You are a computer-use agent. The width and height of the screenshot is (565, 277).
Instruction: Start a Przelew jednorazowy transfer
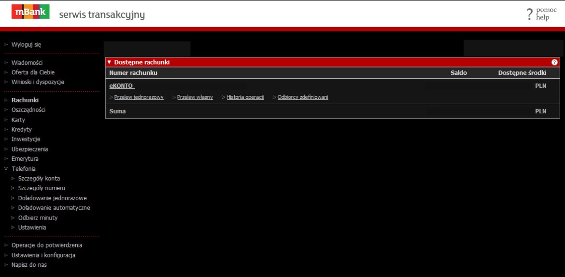[x=139, y=97]
